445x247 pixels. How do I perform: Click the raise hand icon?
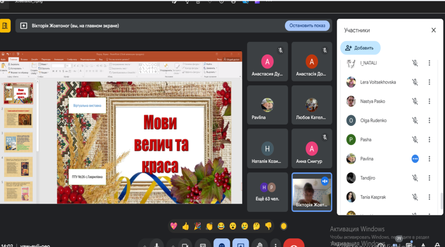(x=259, y=244)
